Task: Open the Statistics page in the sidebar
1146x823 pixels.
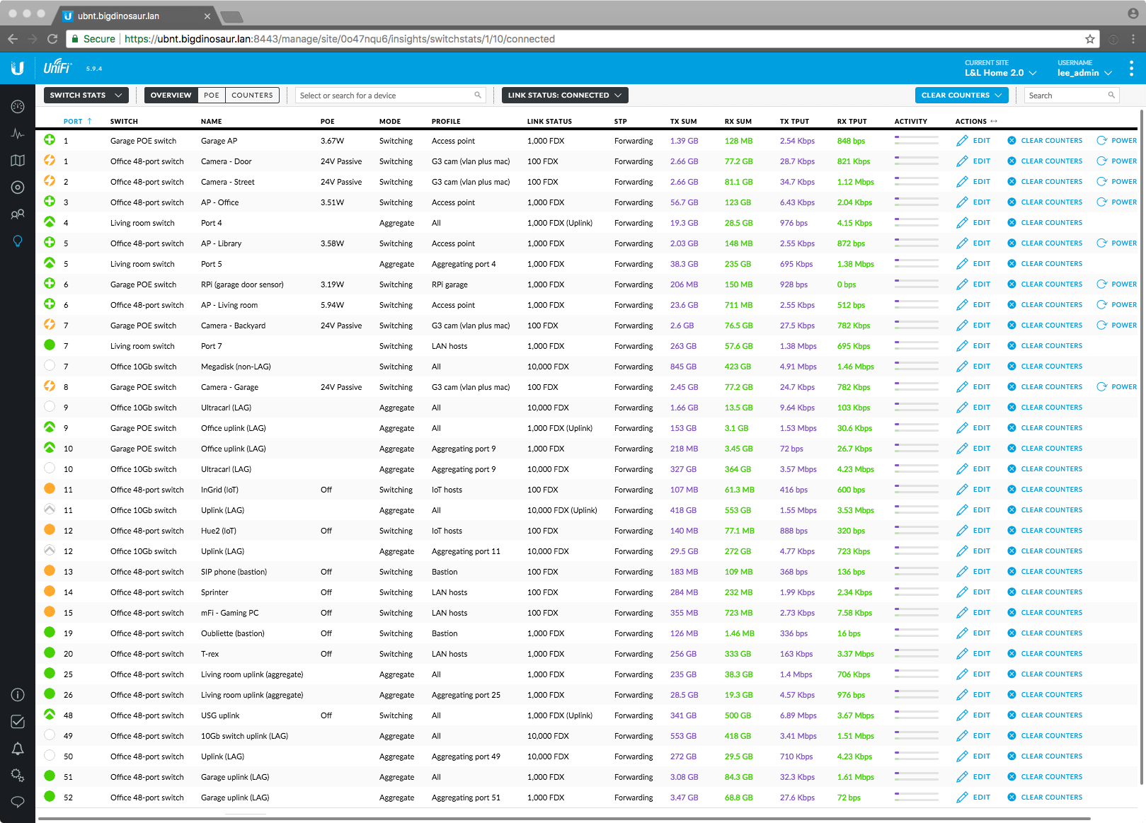Action: click(18, 134)
